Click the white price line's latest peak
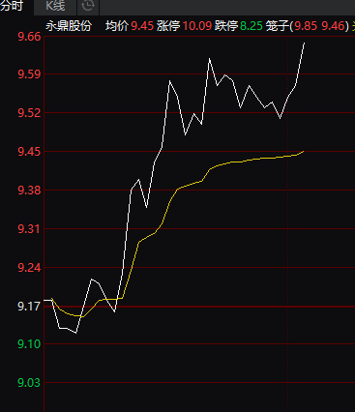The image size is (355, 412). (x=304, y=43)
